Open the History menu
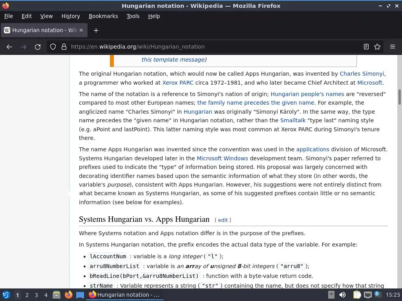The width and height of the screenshot is (402, 301). (x=71, y=16)
